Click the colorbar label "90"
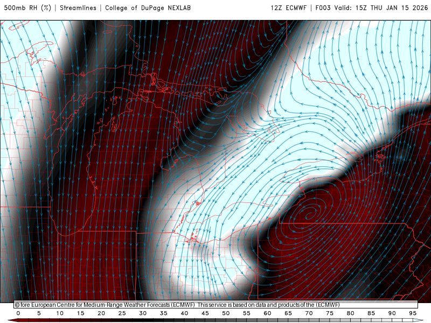The image size is (431, 323). click(392, 313)
